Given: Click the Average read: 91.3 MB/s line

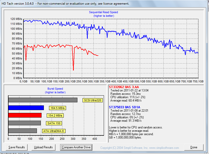Looking at the screenshot, I should [x=126, y=121].
